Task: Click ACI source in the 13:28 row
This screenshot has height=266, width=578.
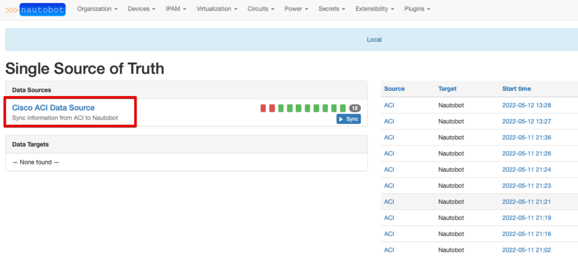Action: [x=389, y=105]
